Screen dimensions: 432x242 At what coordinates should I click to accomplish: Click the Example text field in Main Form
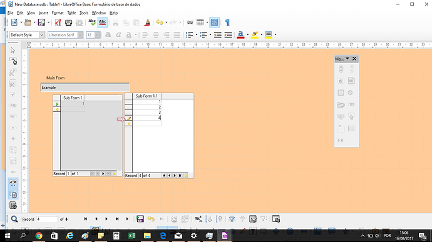pos(85,88)
